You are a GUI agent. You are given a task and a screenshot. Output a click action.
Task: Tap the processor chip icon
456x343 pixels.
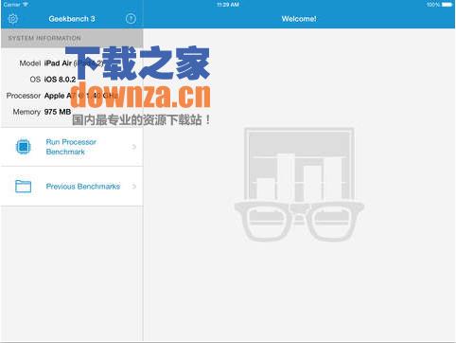tap(23, 147)
